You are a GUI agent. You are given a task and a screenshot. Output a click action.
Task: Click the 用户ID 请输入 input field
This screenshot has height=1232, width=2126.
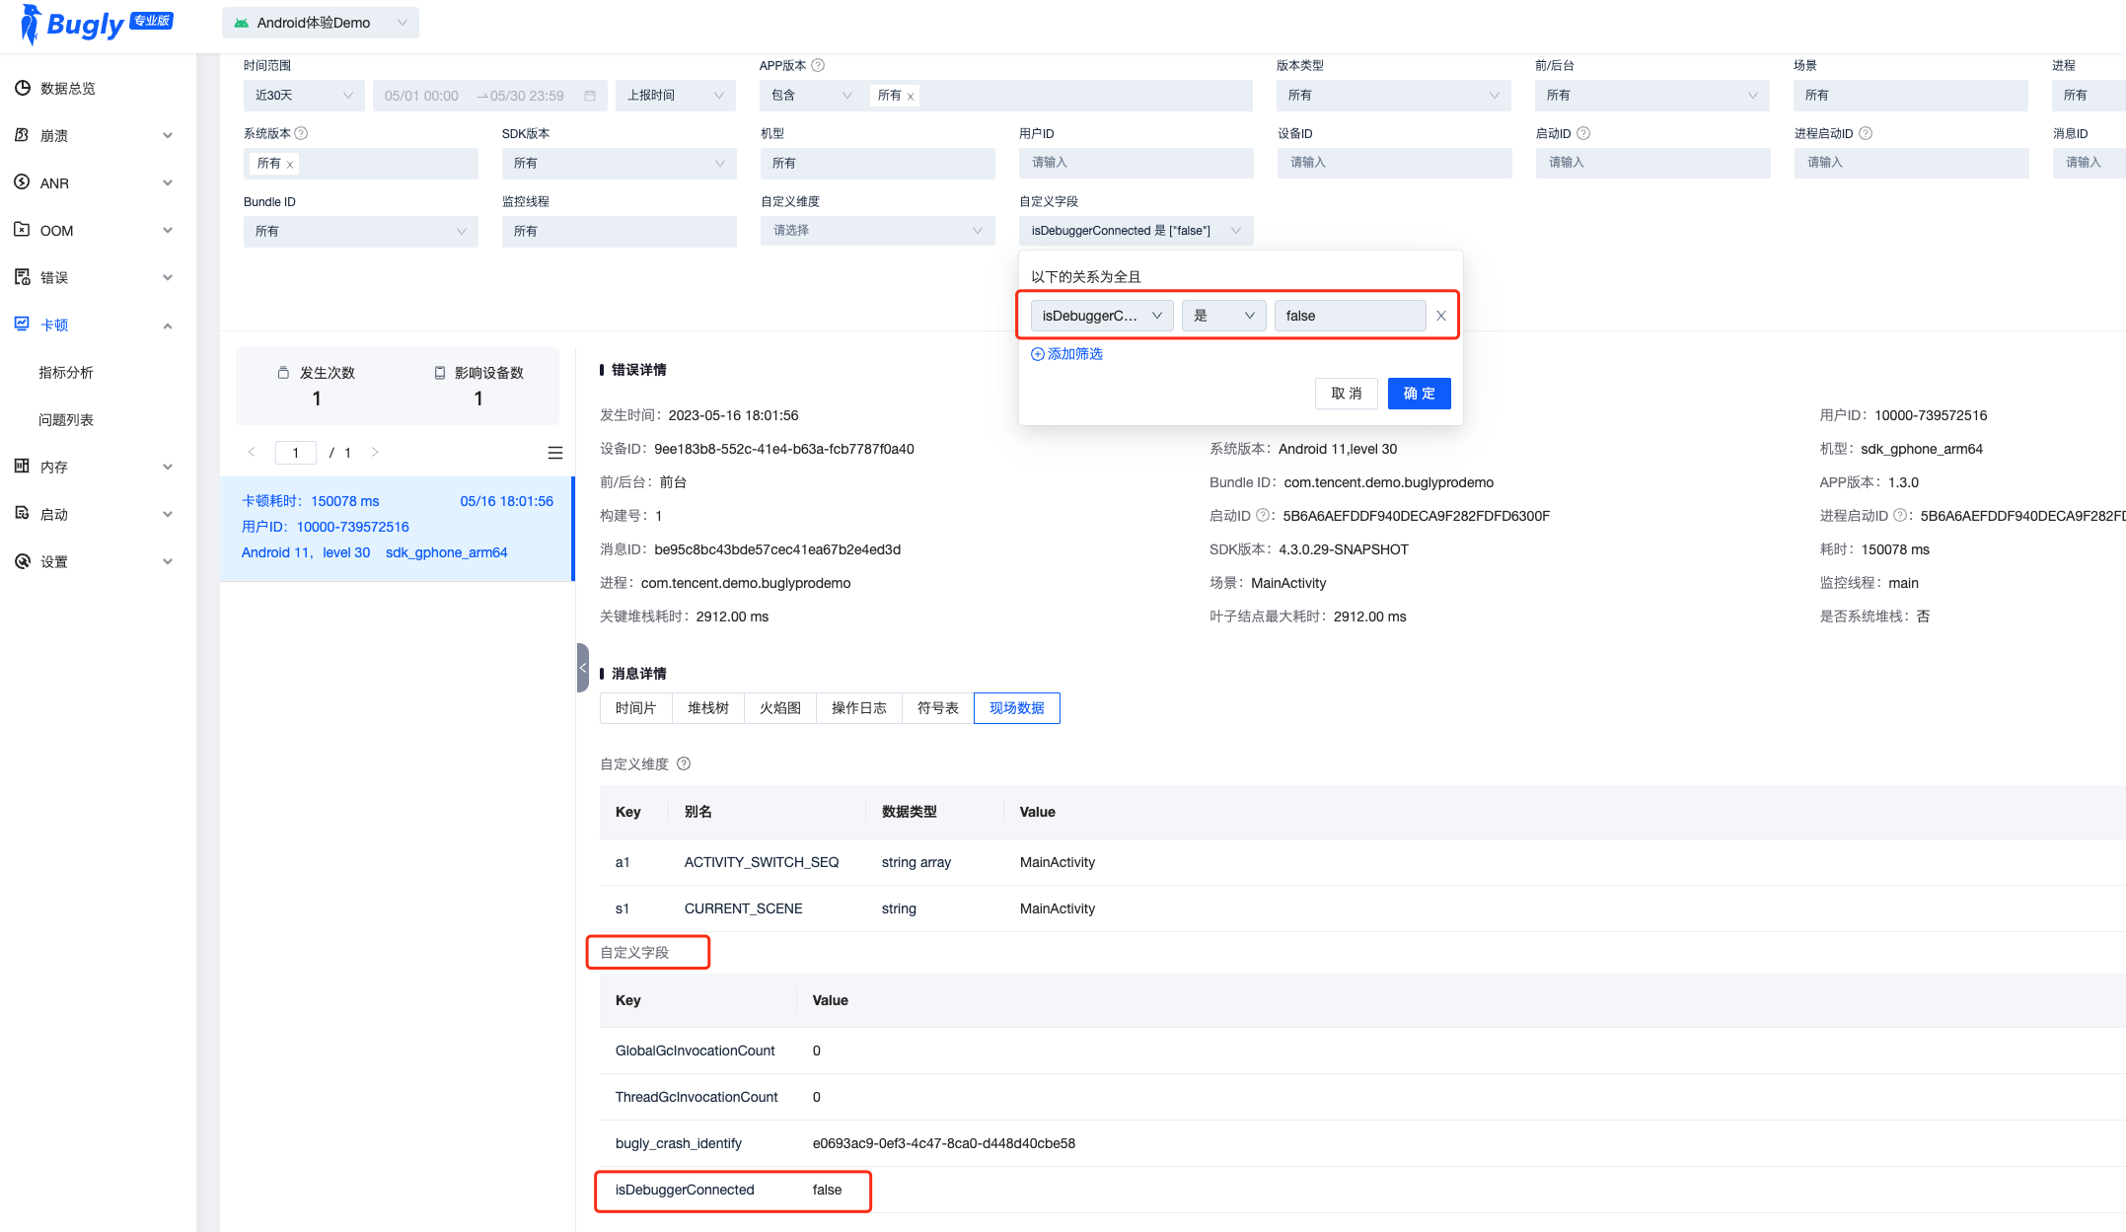(x=1136, y=163)
